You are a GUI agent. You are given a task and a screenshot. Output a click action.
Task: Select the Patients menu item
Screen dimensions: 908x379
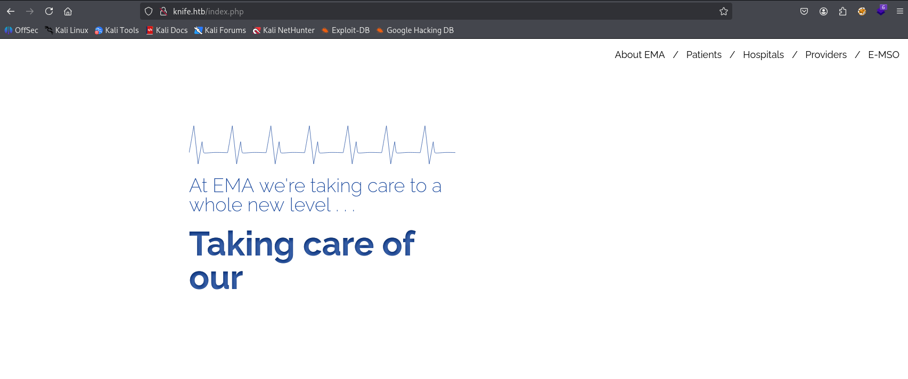704,55
